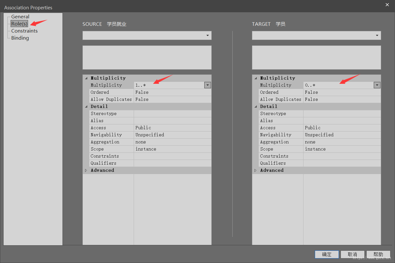Collapse the target Detail section
Image resolution: width=395 pixels, height=263 pixels.
pos(255,106)
